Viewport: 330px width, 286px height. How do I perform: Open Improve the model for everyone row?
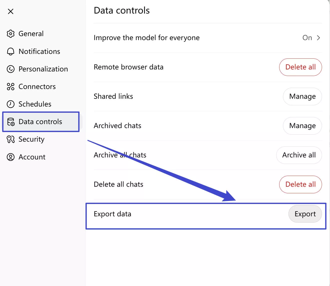pyautogui.click(x=147, y=38)
